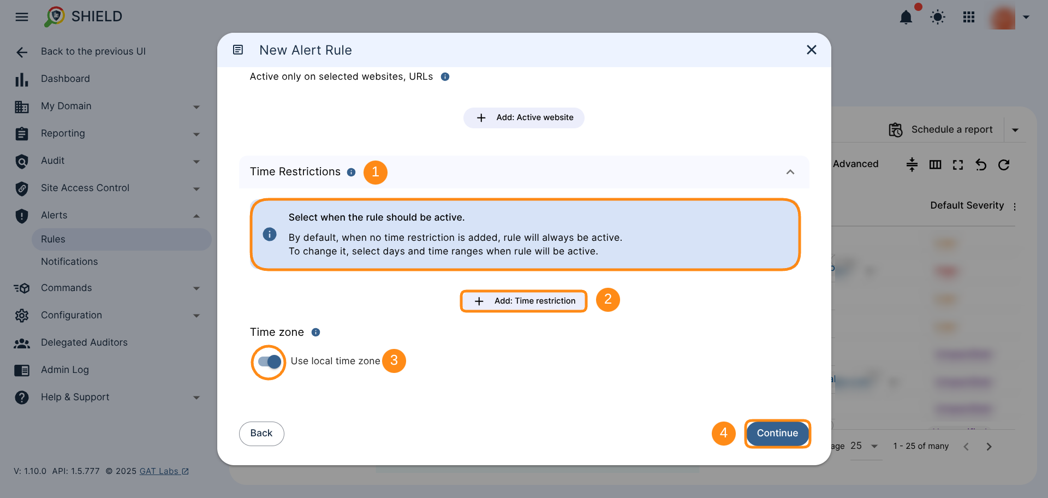The width and height of the screenshot is (1048, 498).
Task: Click the Reporting clipboard icon
Action: 22,134
